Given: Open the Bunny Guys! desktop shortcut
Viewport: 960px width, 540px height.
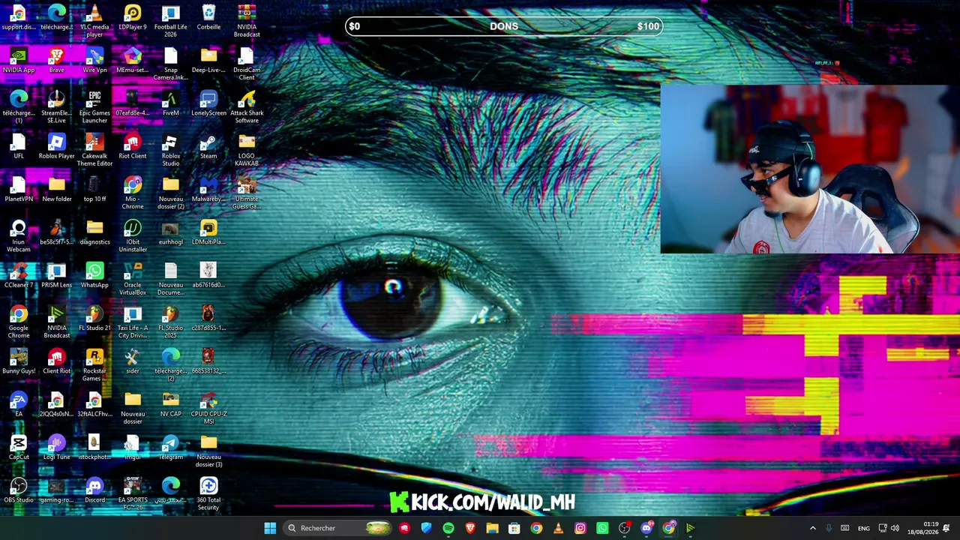Looking at the screenshot, I should coord(19,361).
